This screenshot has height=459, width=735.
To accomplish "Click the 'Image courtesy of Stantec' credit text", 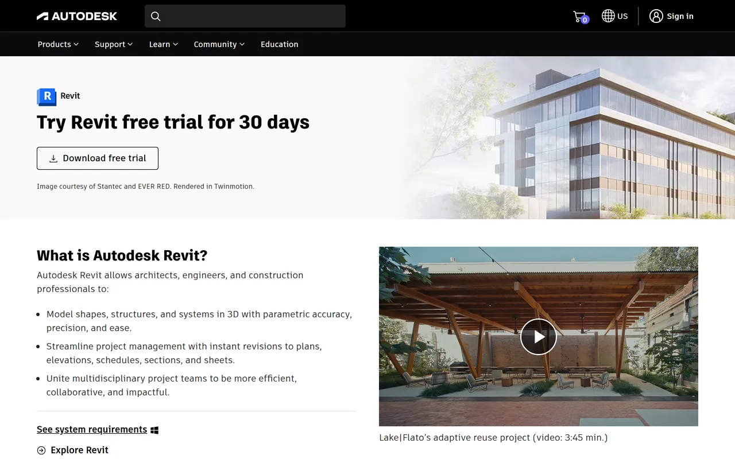I will point(145,186).
